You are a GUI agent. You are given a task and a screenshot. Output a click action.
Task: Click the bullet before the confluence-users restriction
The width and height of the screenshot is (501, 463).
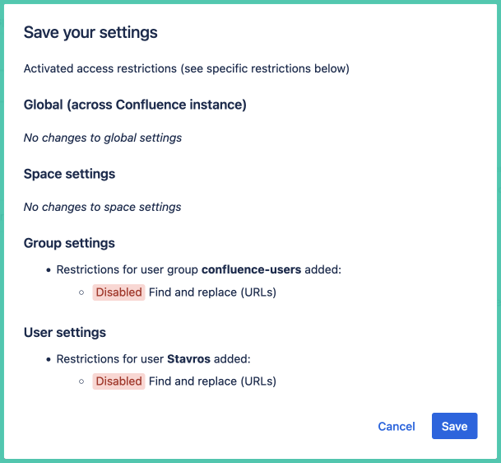(48, 270)
